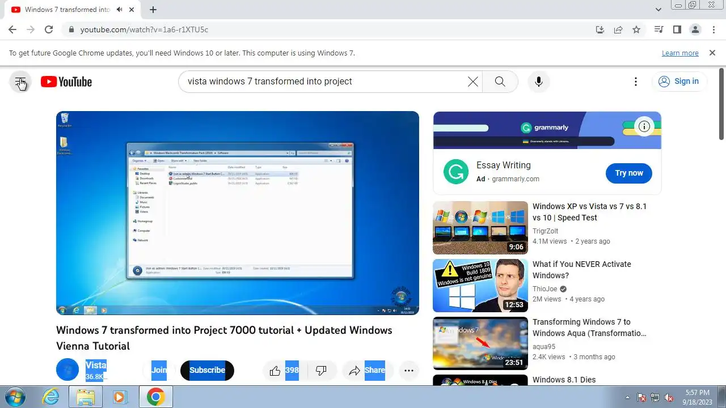Share the video
The height and width of the screenshot is (408, 726).
(366, 371)
